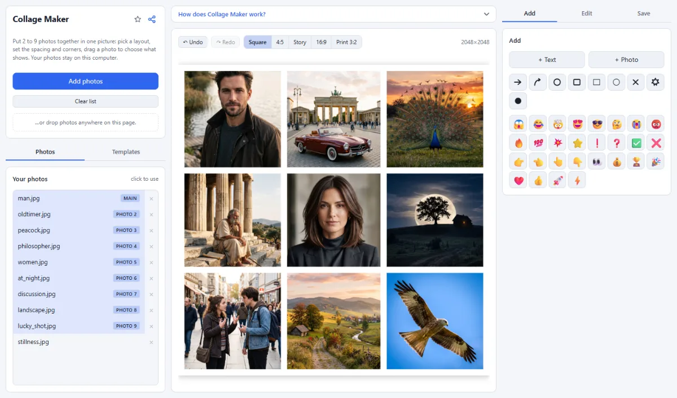Viewport: 677px width, 398px height.
Task: Insert the heart-eyes emoji
Action: pyautogui.click(x=577, y=124)
